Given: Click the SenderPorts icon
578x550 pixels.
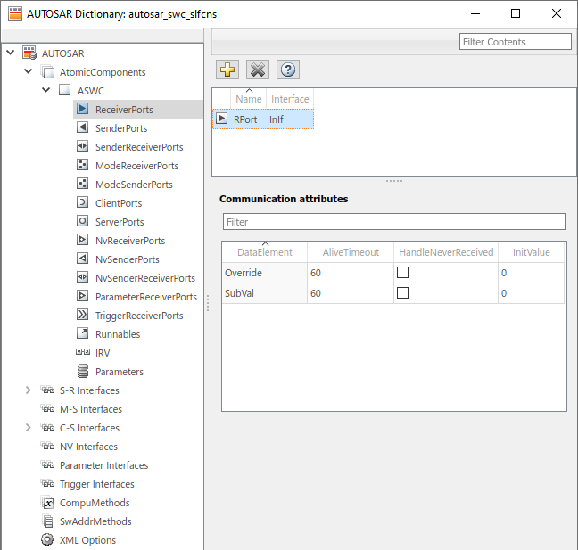Looking at the screenshot, I should pyautogui.click(x=83, y=127).
